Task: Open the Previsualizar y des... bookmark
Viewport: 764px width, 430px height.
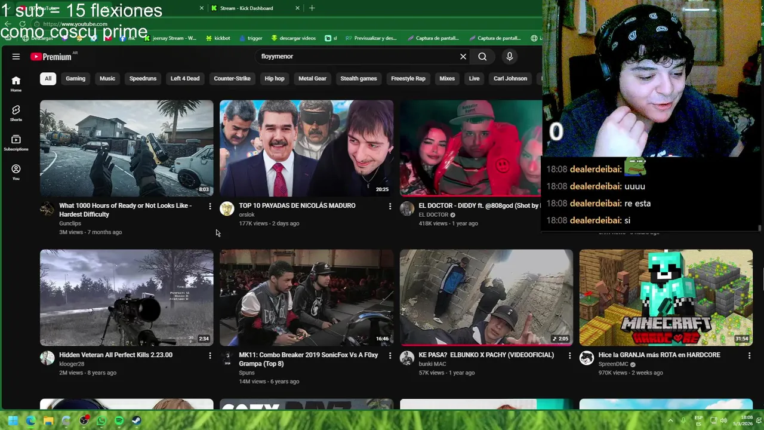Action: tap(371, 38)
